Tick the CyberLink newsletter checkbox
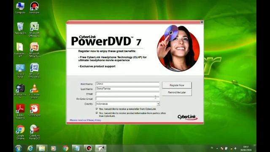 pyautogui.click(x=97, y=109)
